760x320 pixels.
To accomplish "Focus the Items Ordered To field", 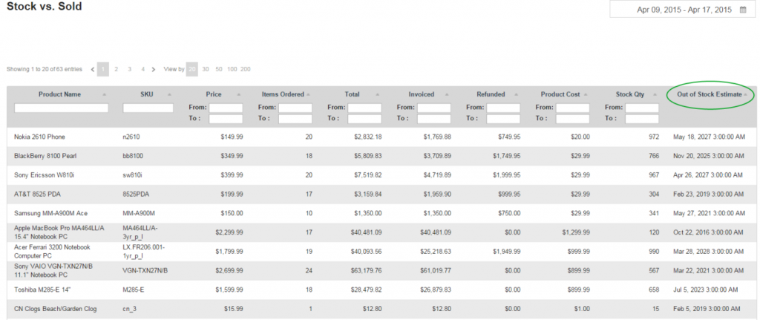I will pos(295,119).
